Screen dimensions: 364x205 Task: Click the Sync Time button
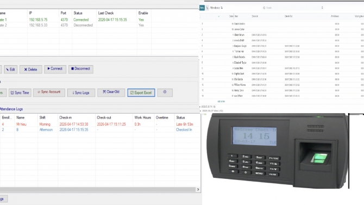coord(20,92)
